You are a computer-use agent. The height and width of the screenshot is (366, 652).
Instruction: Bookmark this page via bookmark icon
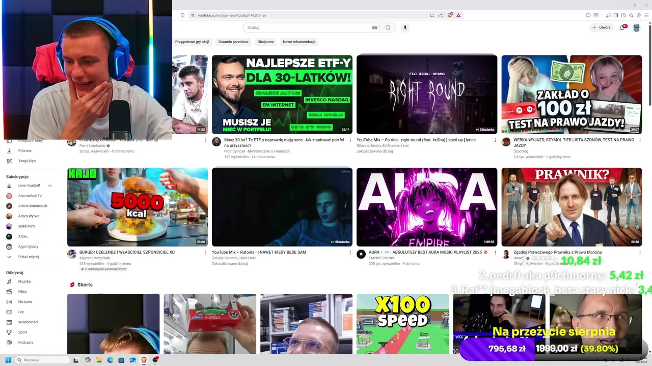click(x=182, y=15)
